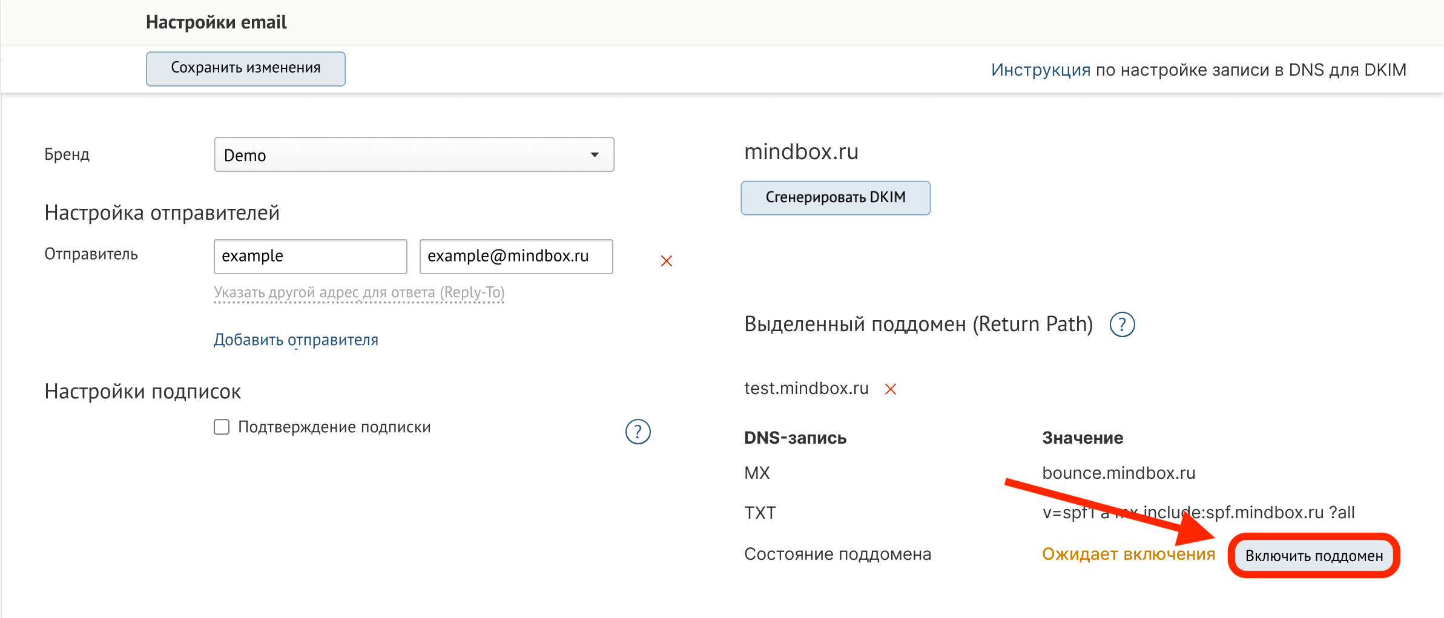
Task: Click the example@mindbox.ru email field
Action: (x=516, y=257)
